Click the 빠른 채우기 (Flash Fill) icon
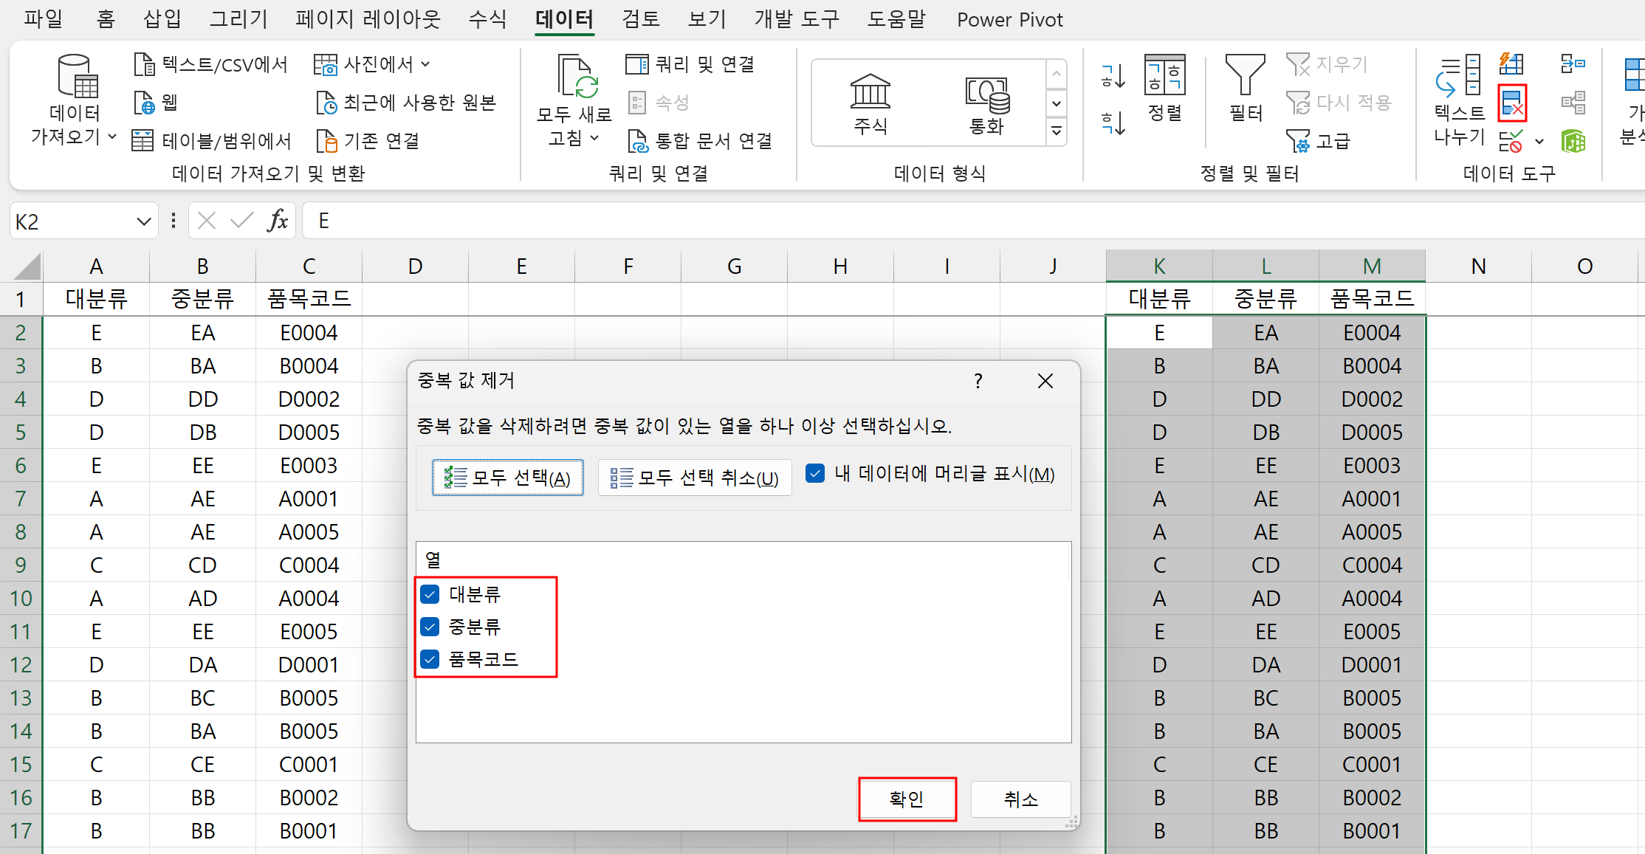Screen dimensions: 1645x854 [1511, 64]
